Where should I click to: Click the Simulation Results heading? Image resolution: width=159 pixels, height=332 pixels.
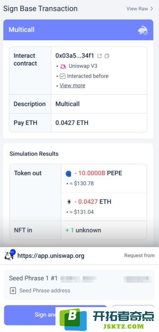click(x=34, y=154)
